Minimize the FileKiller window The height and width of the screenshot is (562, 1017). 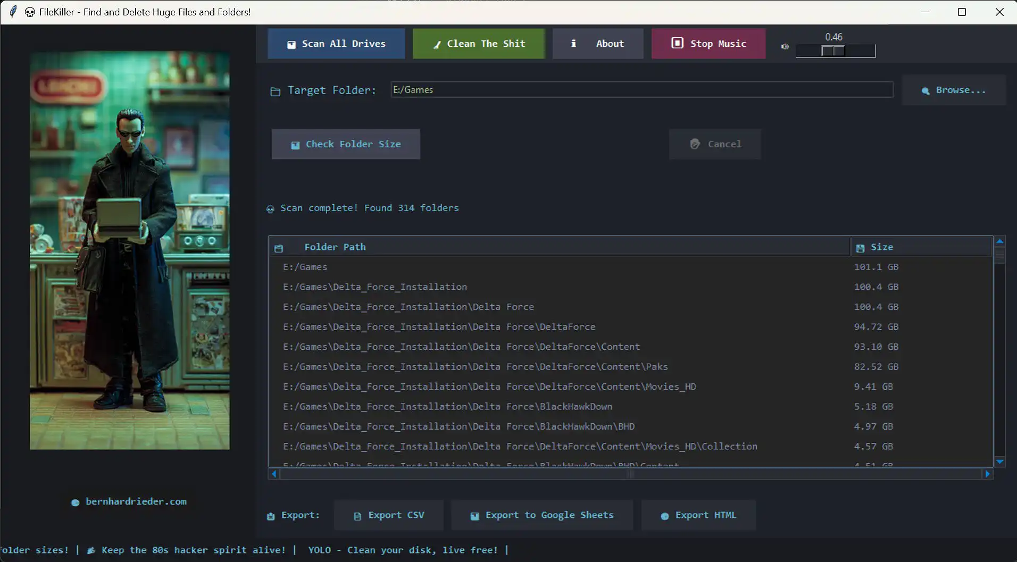(925, 12)
